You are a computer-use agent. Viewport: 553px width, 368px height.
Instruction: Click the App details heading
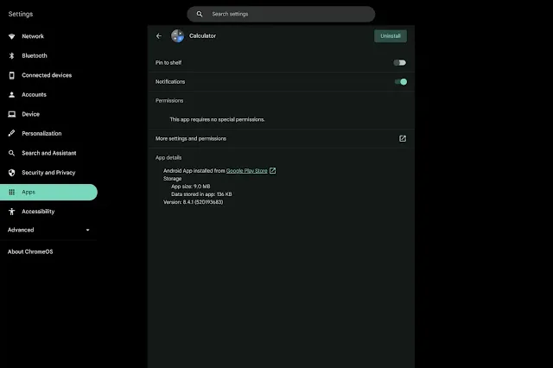point(168,157)
